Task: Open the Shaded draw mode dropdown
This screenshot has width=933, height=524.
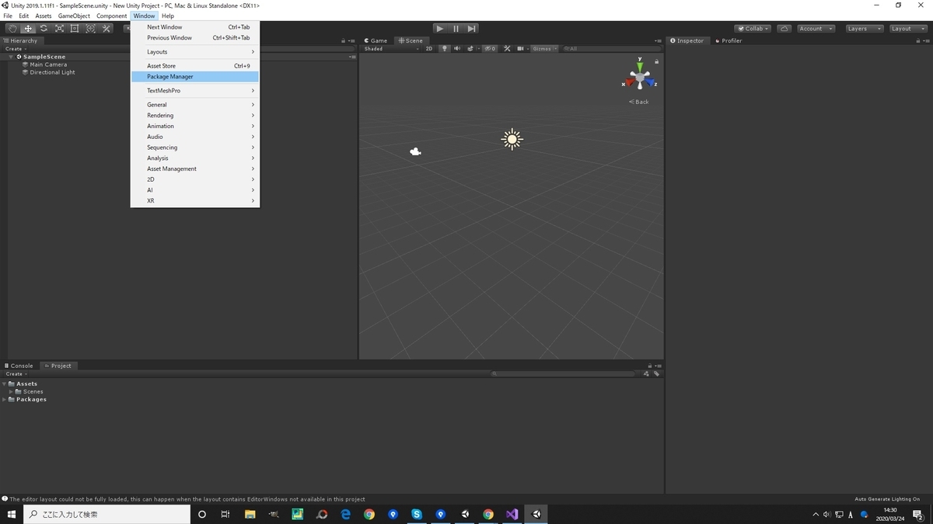Action: [392, 49]
